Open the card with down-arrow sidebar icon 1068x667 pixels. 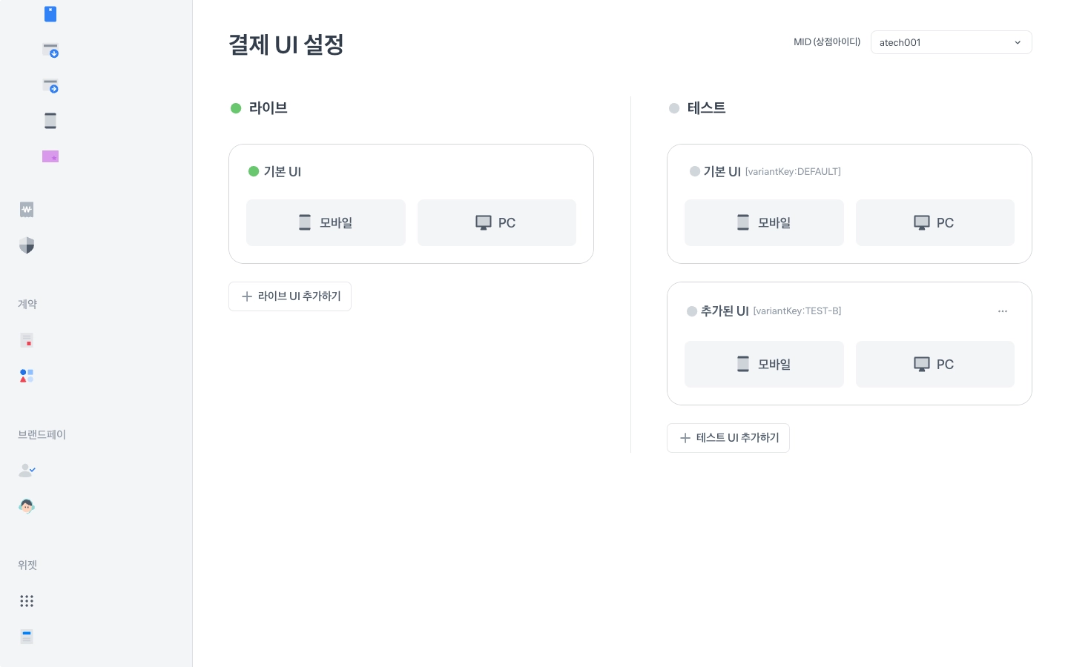[50, 50]
